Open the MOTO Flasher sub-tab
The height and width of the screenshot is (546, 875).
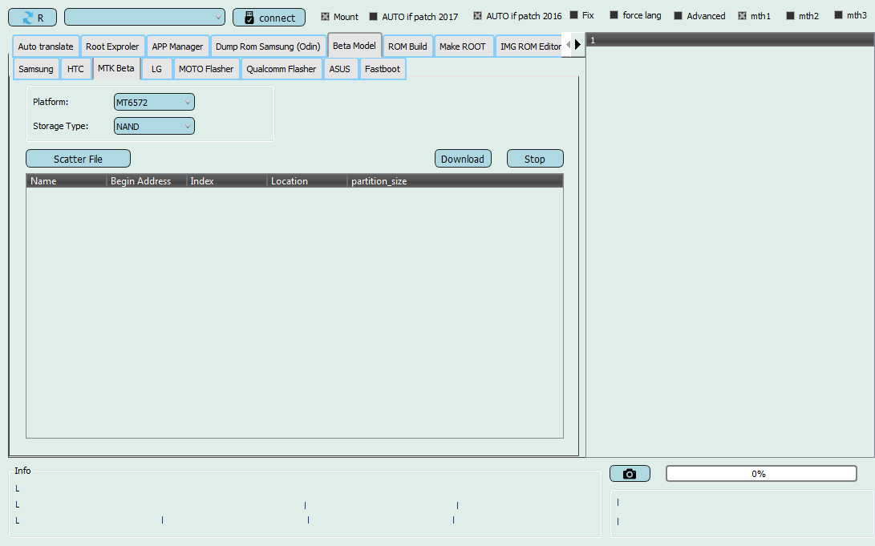click(206, 69)
